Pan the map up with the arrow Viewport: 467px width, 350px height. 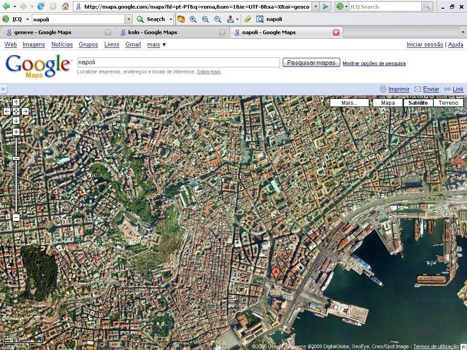tap(16, 103)
